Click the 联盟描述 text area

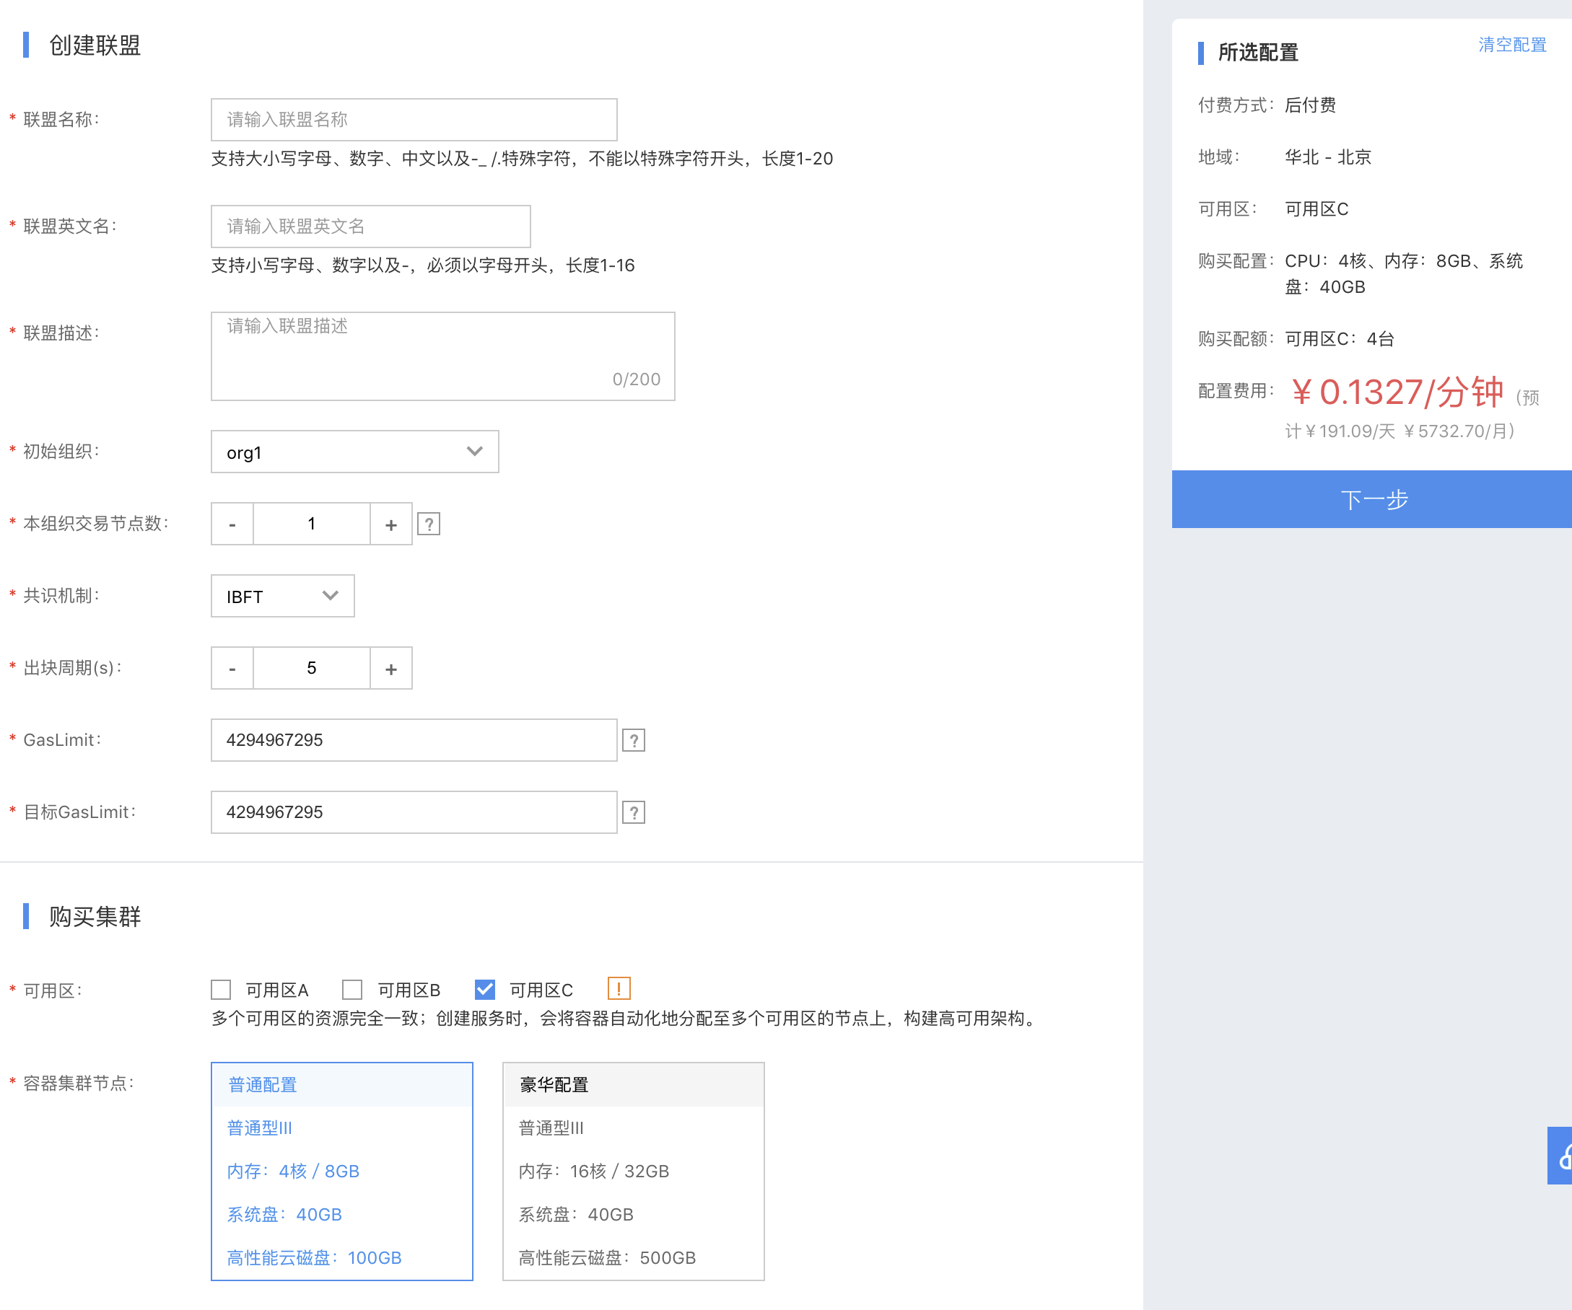pyautogui.click(x=442, y=356)
